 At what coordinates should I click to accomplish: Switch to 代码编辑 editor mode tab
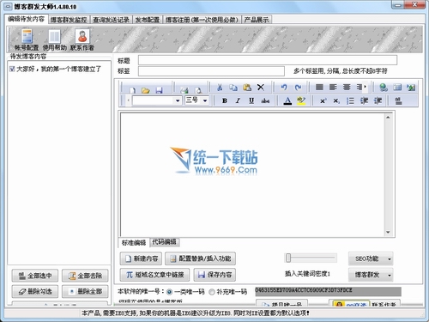(x=165, y=242)
